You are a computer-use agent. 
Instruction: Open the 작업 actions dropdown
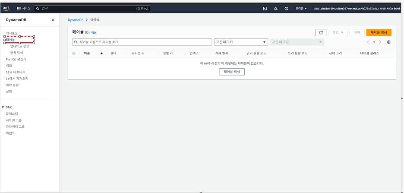[x=338, y=32]
